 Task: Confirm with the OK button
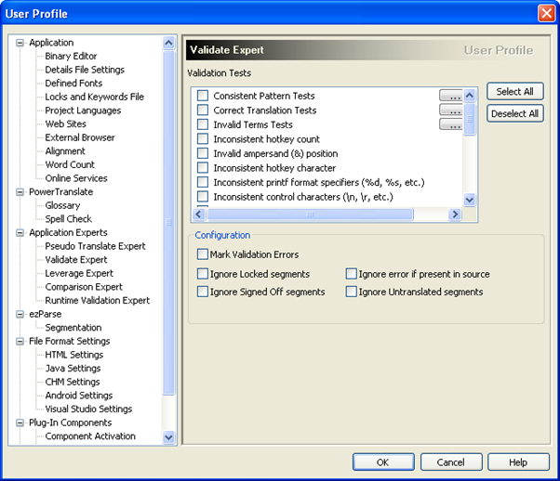pyautogui.click(x=383, y=462)
